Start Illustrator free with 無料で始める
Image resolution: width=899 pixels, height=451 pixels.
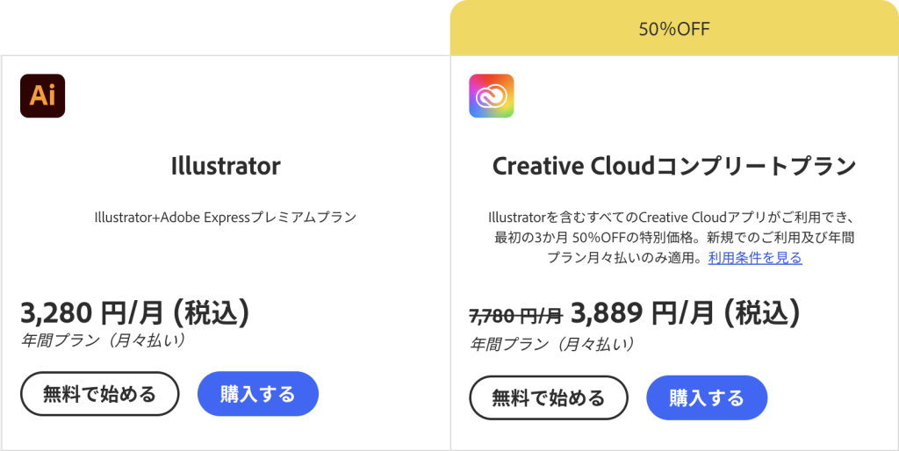coord(100,394)
